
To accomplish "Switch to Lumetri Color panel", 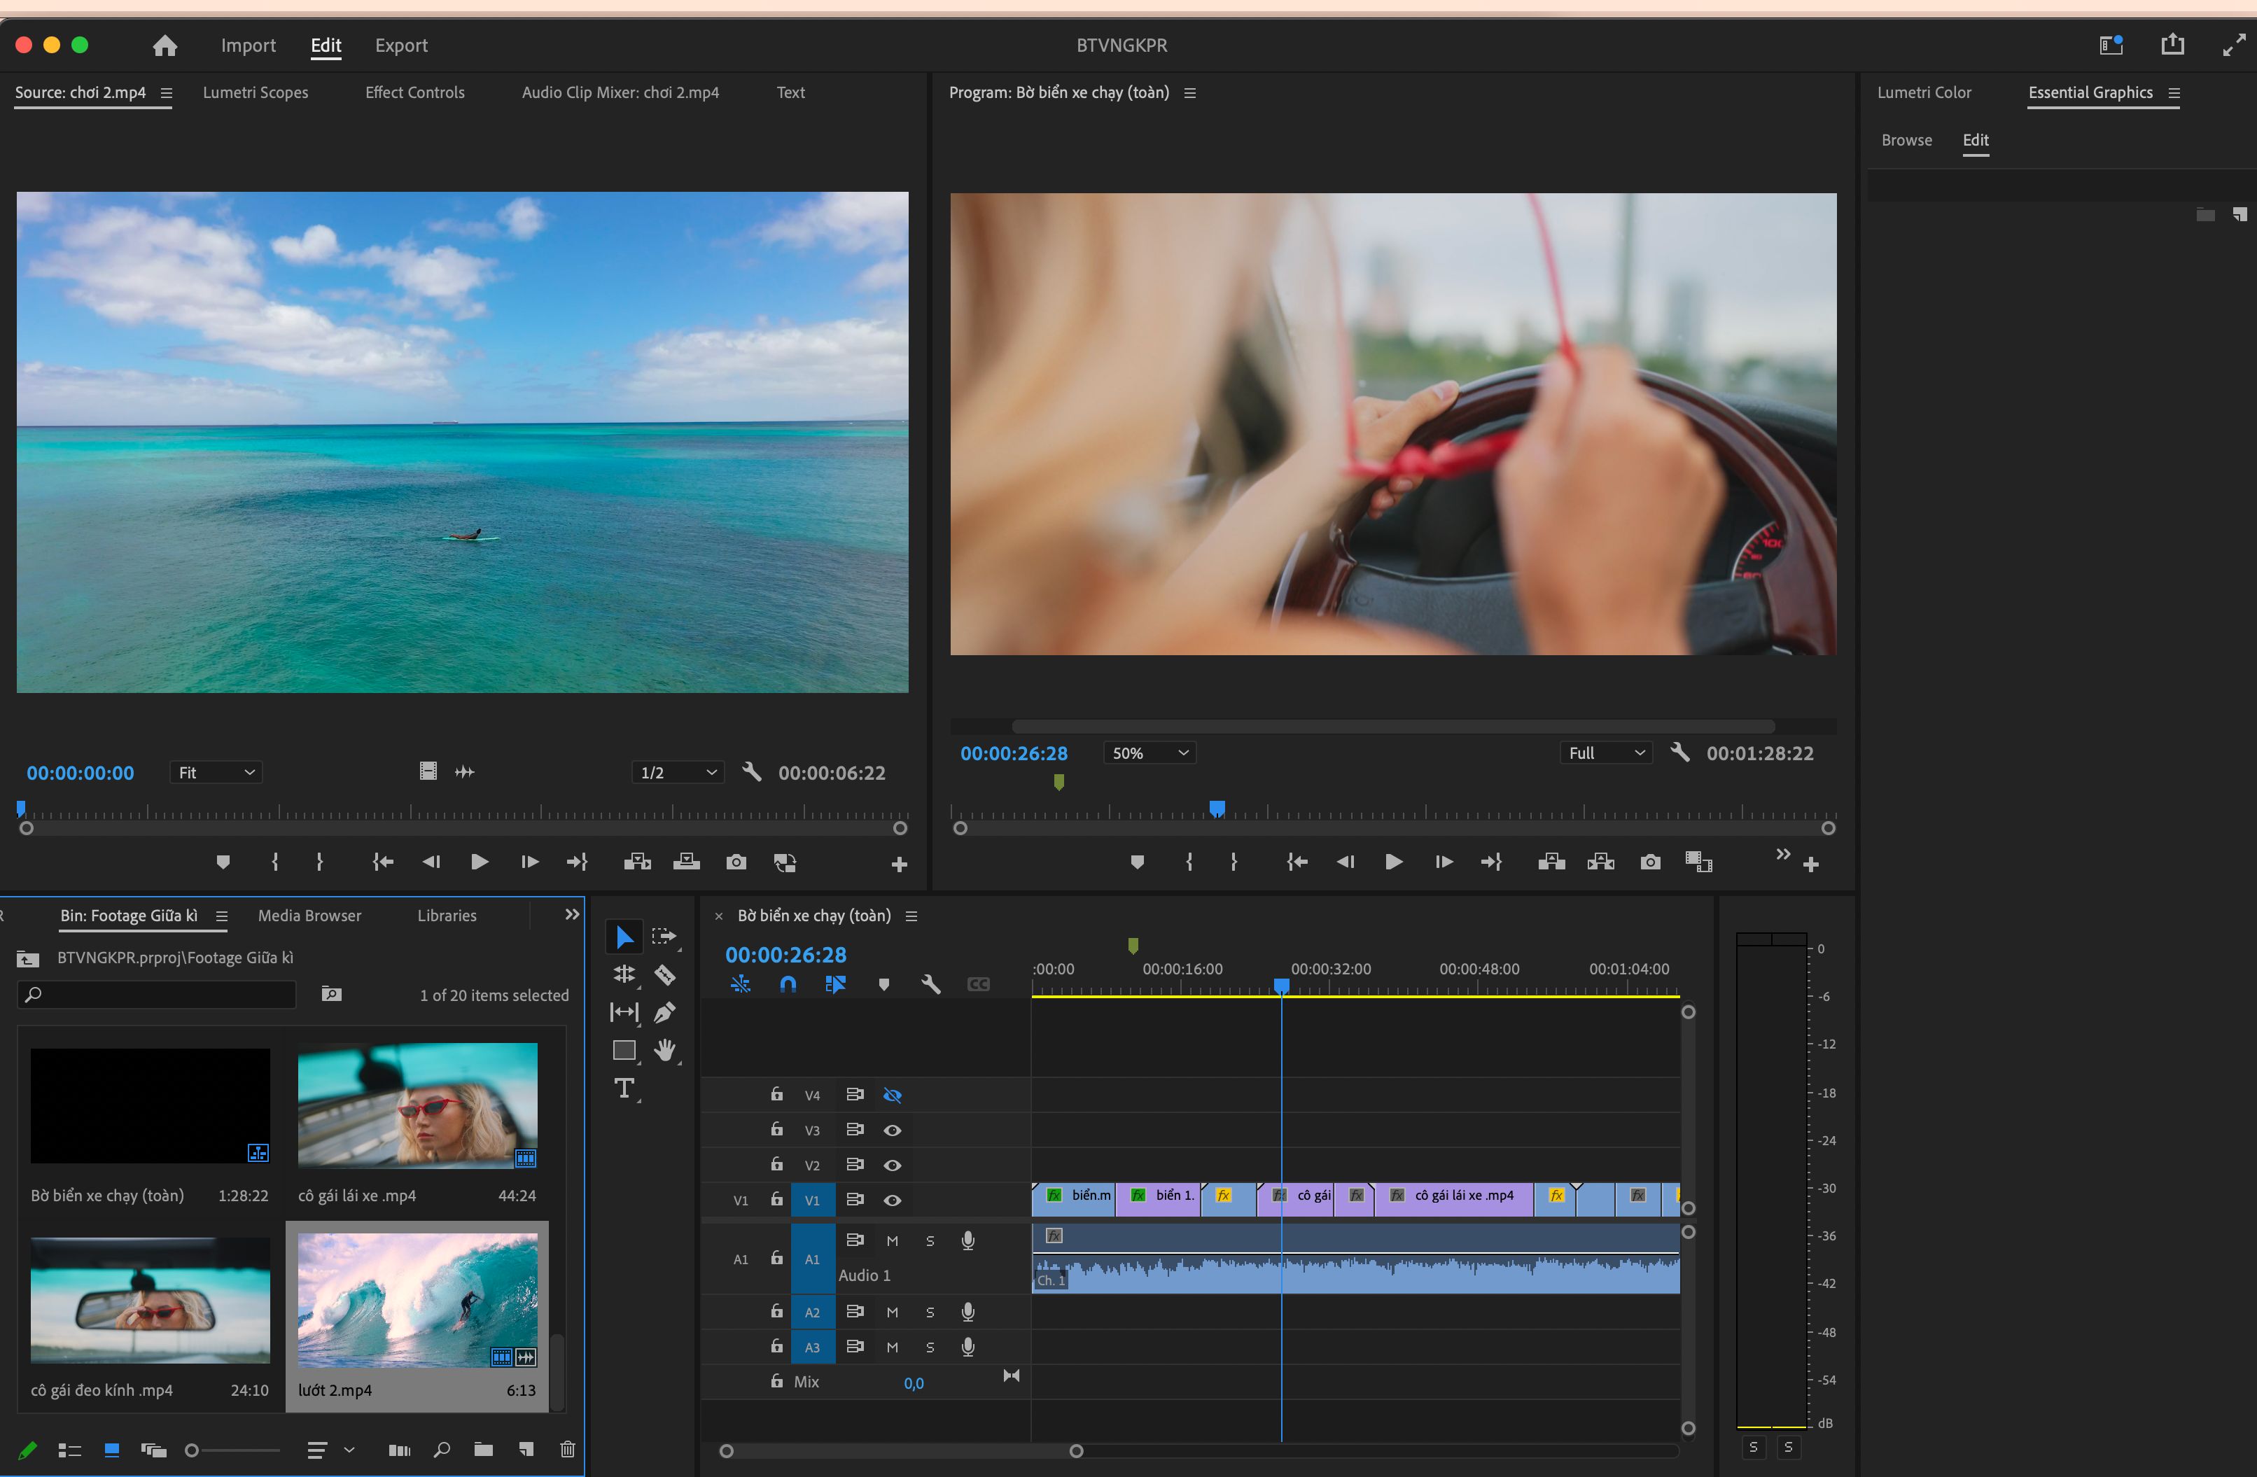I will click(x=1923, y=93).
